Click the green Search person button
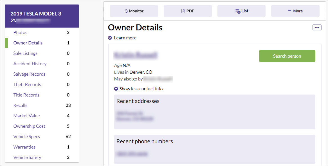 [287, 56]
